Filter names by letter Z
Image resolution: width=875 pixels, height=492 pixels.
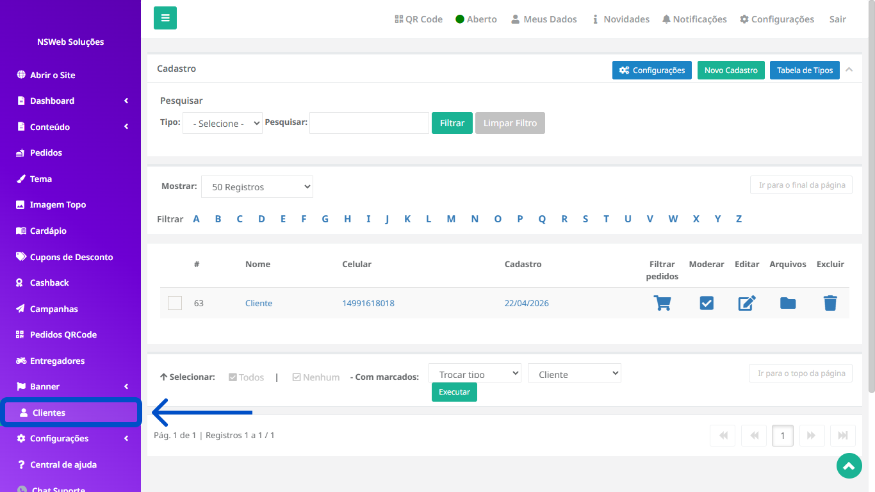click(739, 218)
